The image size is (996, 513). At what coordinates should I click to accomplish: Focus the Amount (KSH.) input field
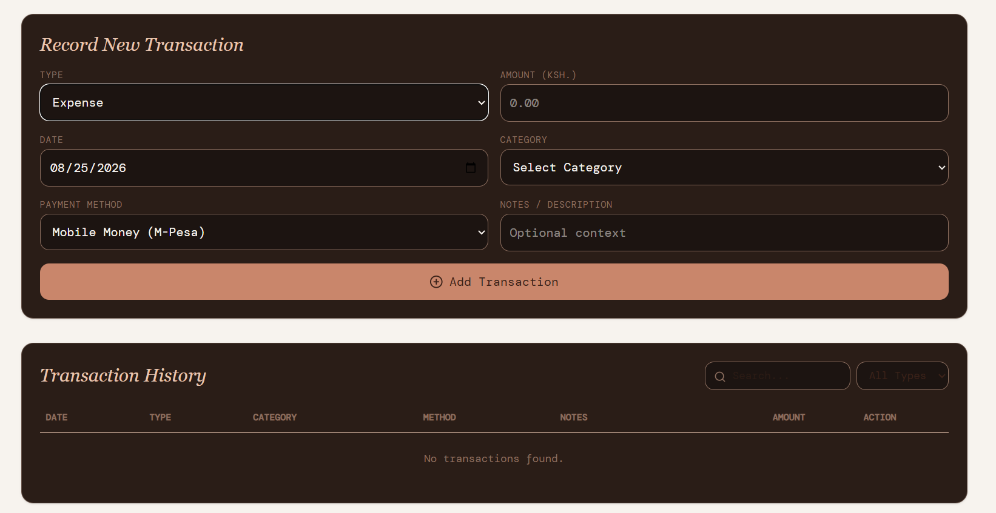[x=724, y=103]
